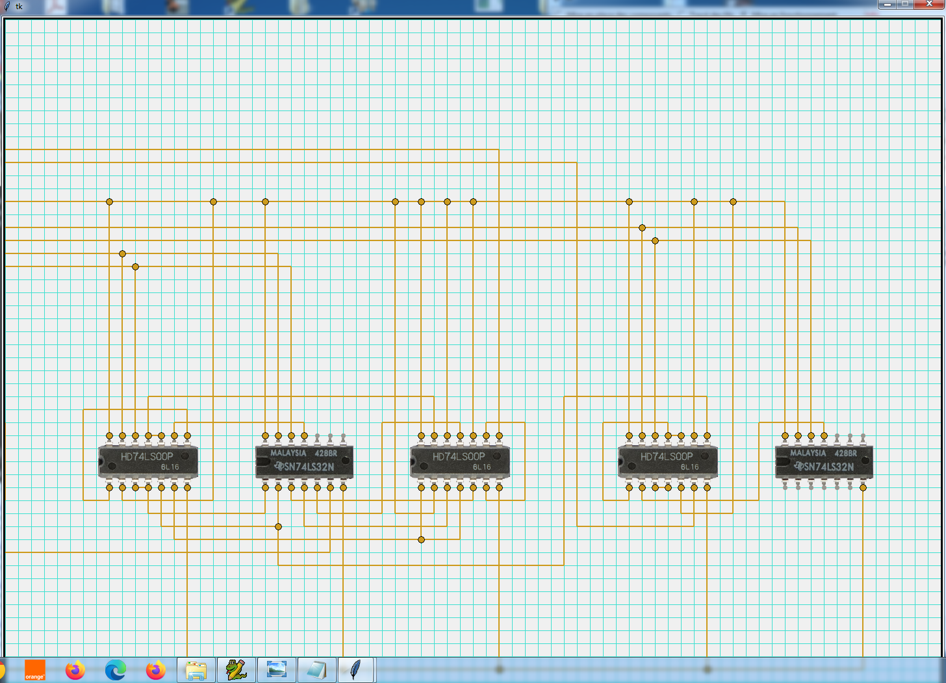Switch to the Notepad taskbar window

pos(316,669)
